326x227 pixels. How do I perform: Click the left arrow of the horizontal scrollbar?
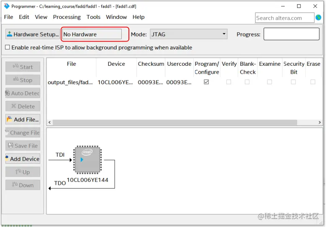(49, 122)
